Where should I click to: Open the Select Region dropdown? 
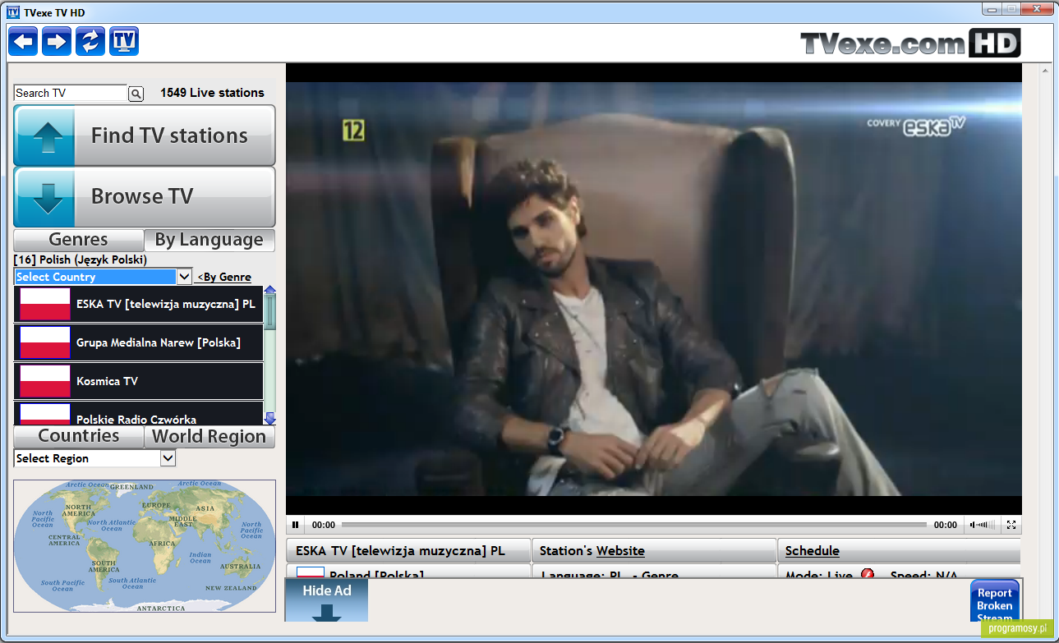[95, 458]
